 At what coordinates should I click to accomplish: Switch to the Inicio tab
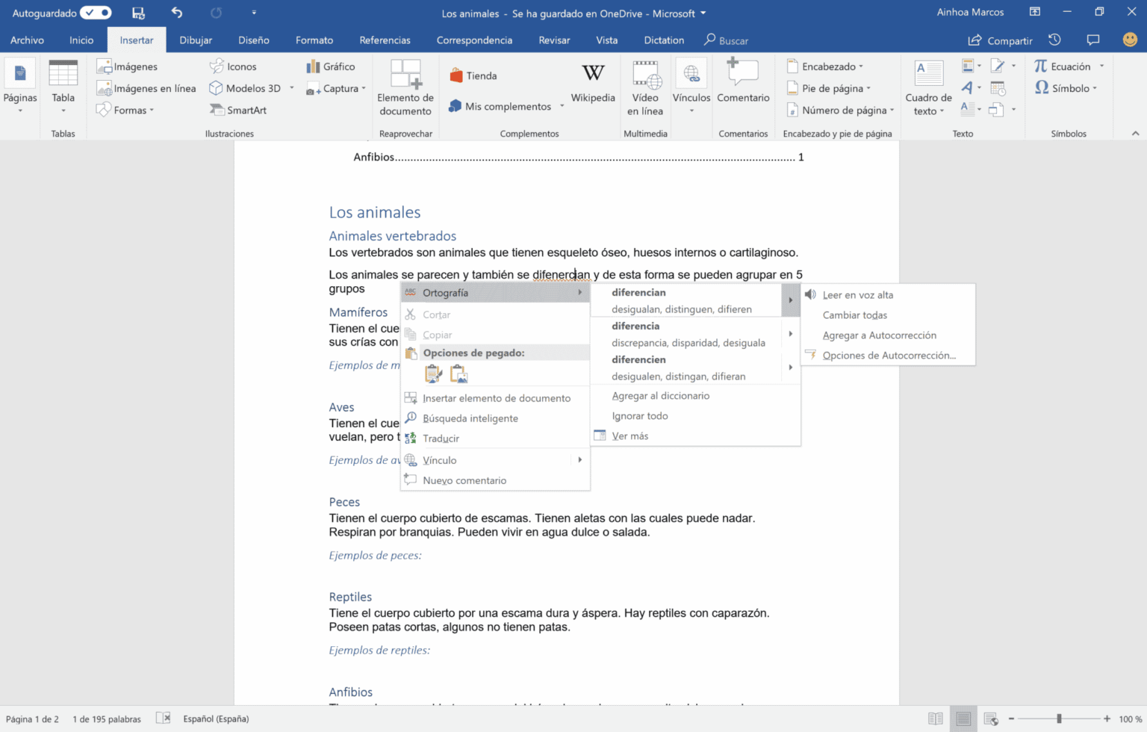(81, 40)
